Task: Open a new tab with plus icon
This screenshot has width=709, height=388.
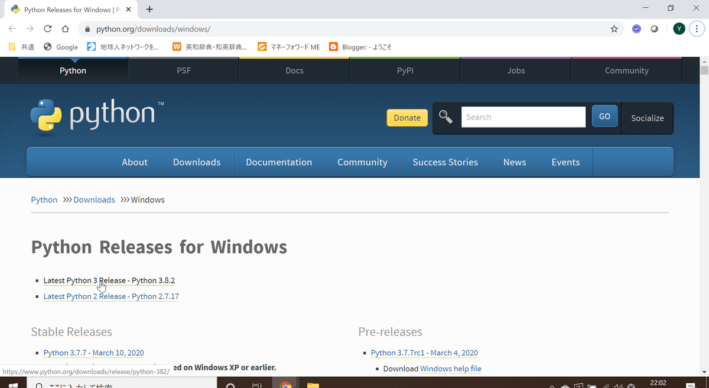Action: 149,9
